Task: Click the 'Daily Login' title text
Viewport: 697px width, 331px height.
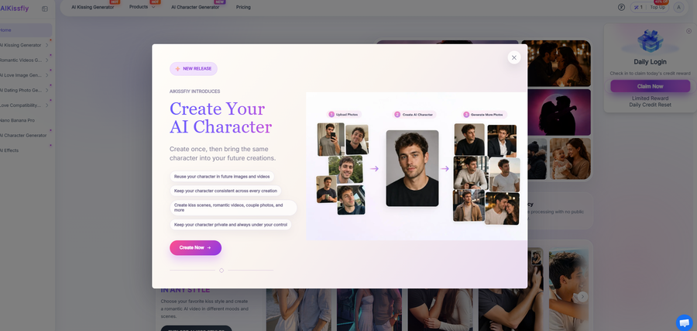Action: tap(650, 62)
